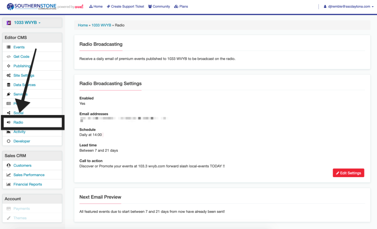Viewport: 377px width, 229px height.
Task: Click the Developer life-ring icon
Action: point(9,141)
